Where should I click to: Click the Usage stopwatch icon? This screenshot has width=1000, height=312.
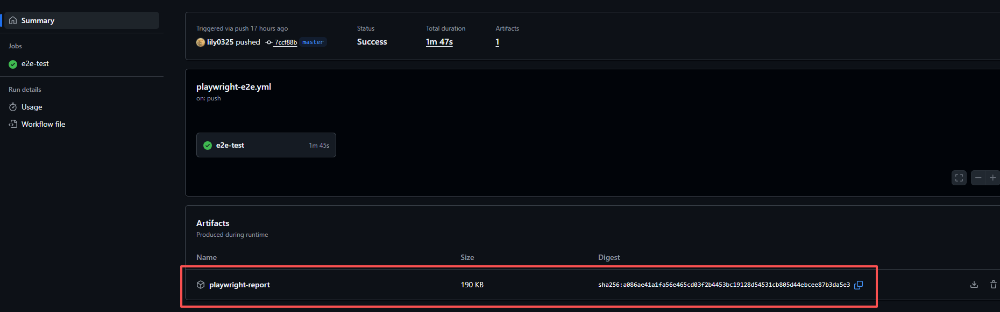coord(13,107)
